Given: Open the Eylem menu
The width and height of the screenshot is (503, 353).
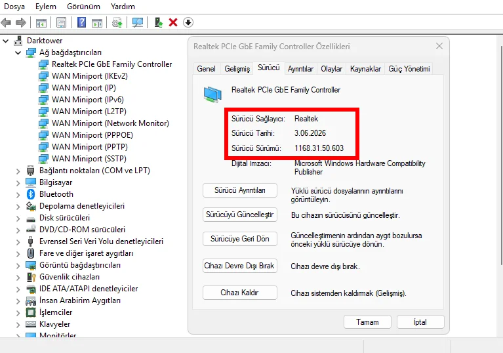Looking at the screenshot, I should click(x=45, y=7).
